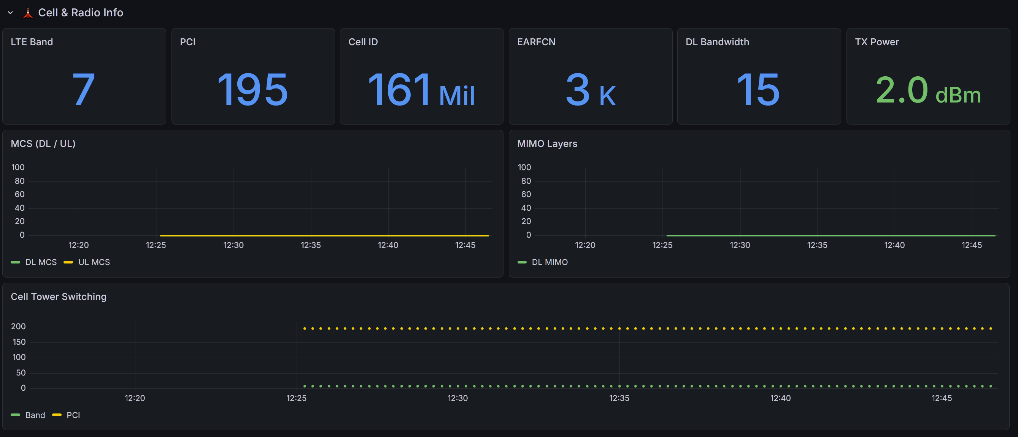Viewport: 1018px width, 437px height.
Task: Open the LTE Band panel title menu
Action: [x=32, y=42]
